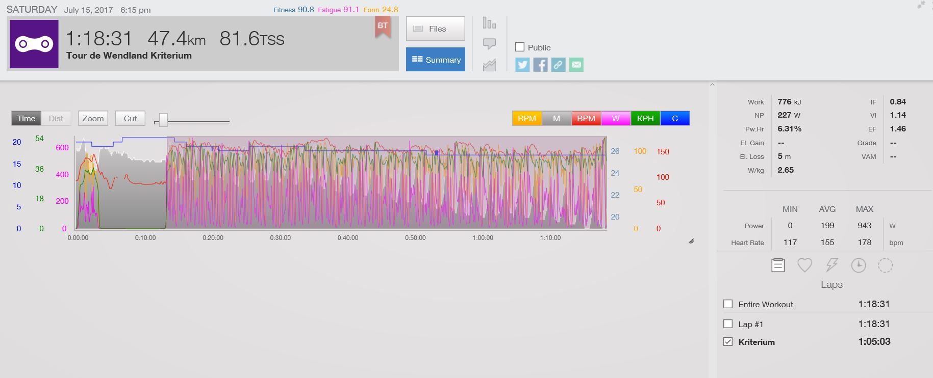The height and width of the screenshot is (378, 933).
Task: Click the BT bookmark ribbon badge
Action: [383, 28]
